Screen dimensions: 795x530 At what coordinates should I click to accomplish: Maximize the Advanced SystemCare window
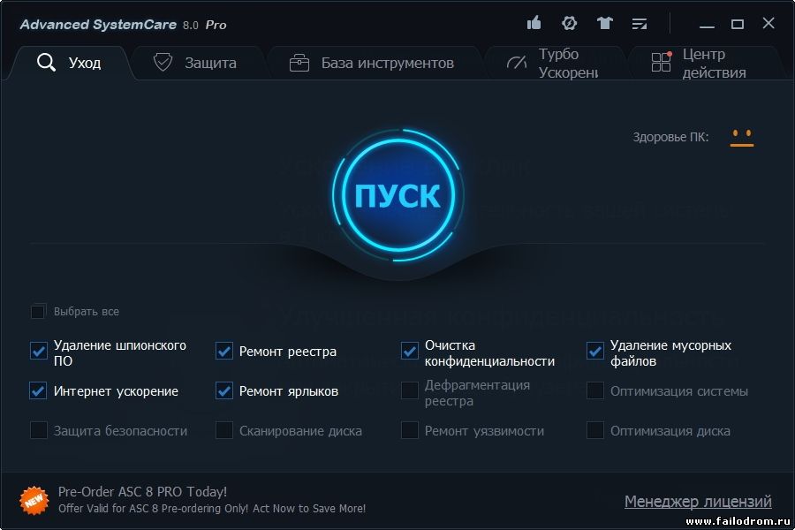coord(738,24)
